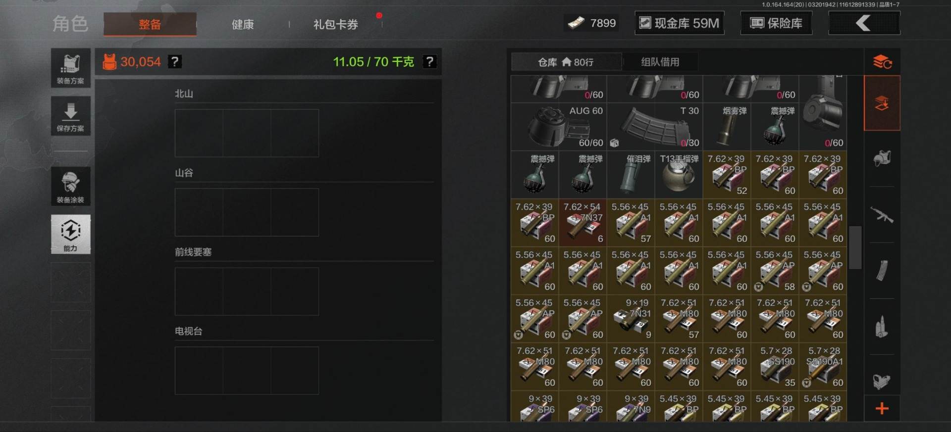
Task: Filter storage by magazine icon
Action: (882, 270)
